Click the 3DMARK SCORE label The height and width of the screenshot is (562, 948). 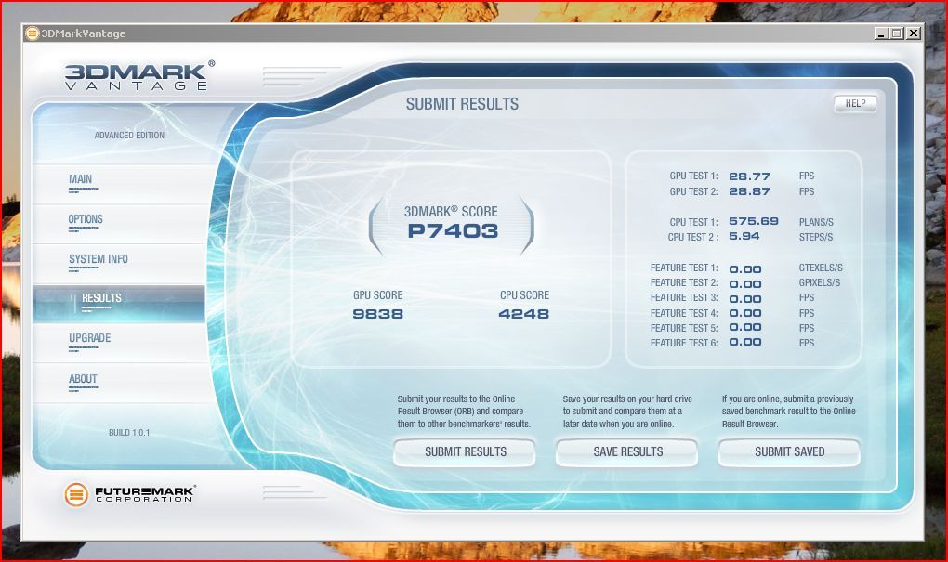[451, 212]
